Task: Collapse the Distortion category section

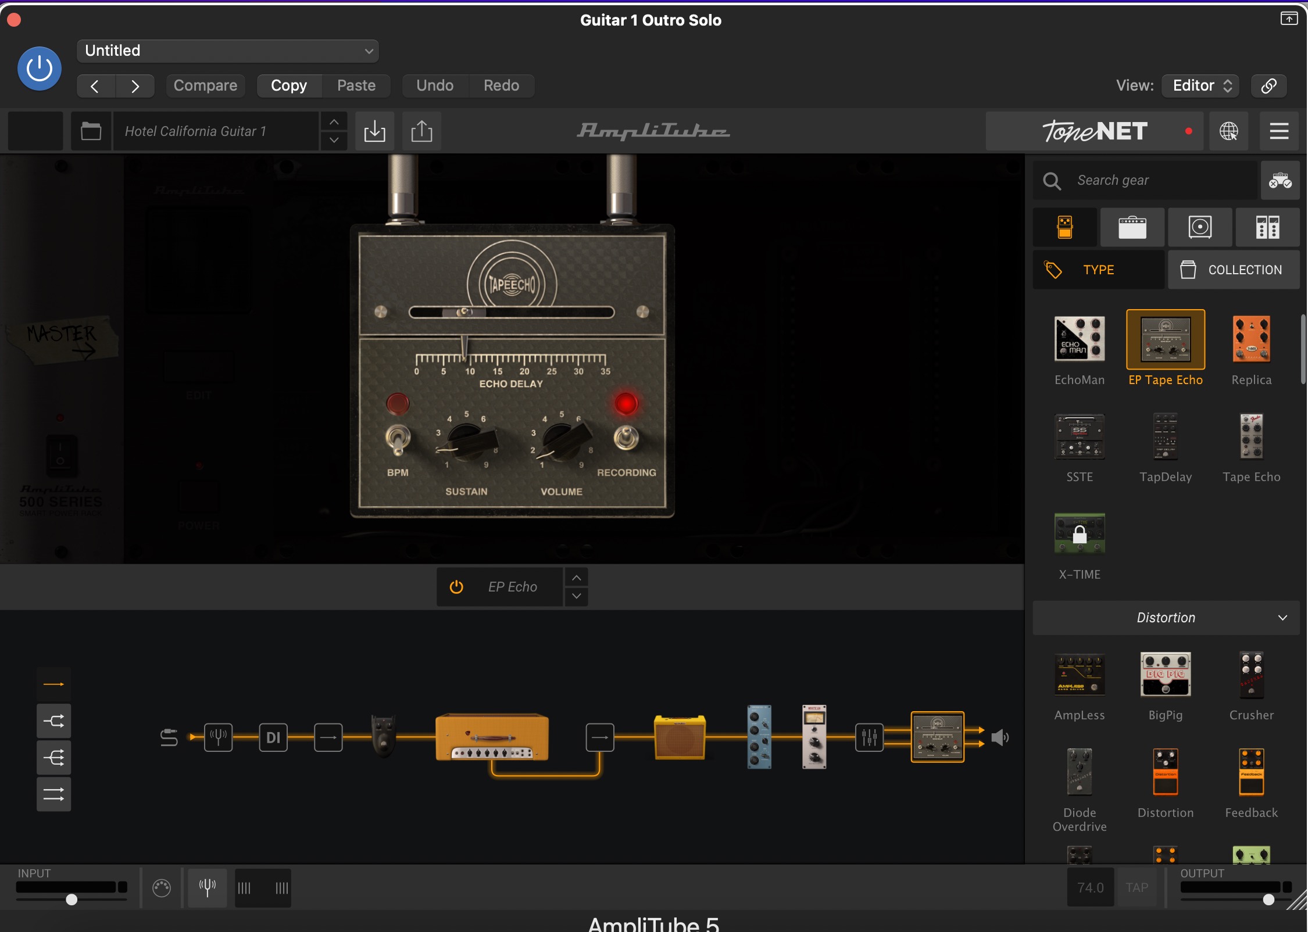Action: pos(1166,618)
